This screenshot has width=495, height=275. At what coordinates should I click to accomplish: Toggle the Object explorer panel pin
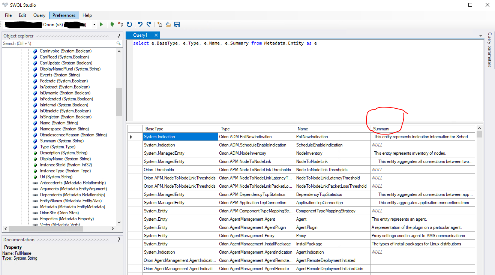119,36
